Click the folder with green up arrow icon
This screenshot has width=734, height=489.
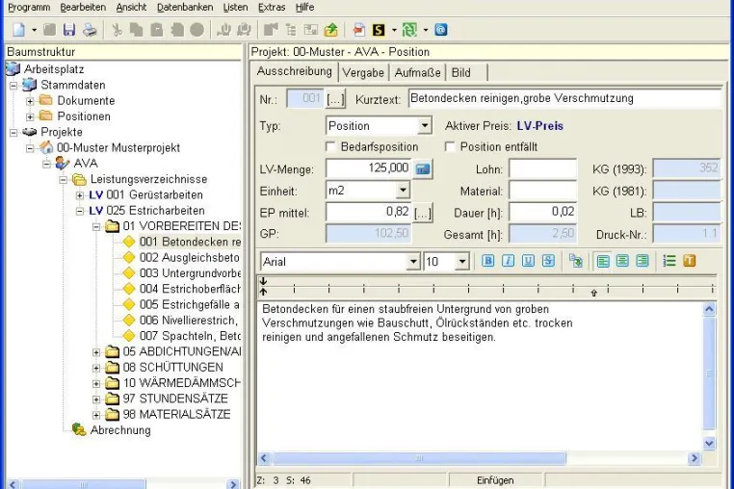331,30
